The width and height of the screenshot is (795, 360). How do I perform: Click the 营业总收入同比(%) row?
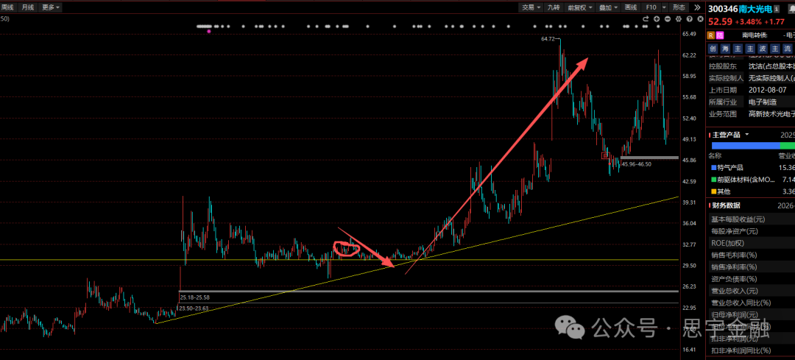point(752,303)
